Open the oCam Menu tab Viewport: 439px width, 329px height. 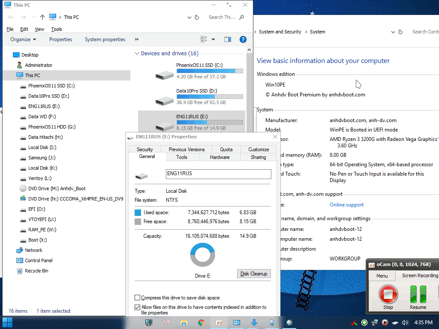point(382,276)
